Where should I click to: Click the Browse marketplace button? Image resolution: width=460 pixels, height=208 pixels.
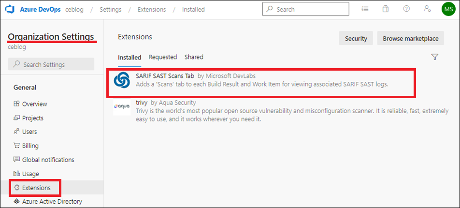pos(411,38)
